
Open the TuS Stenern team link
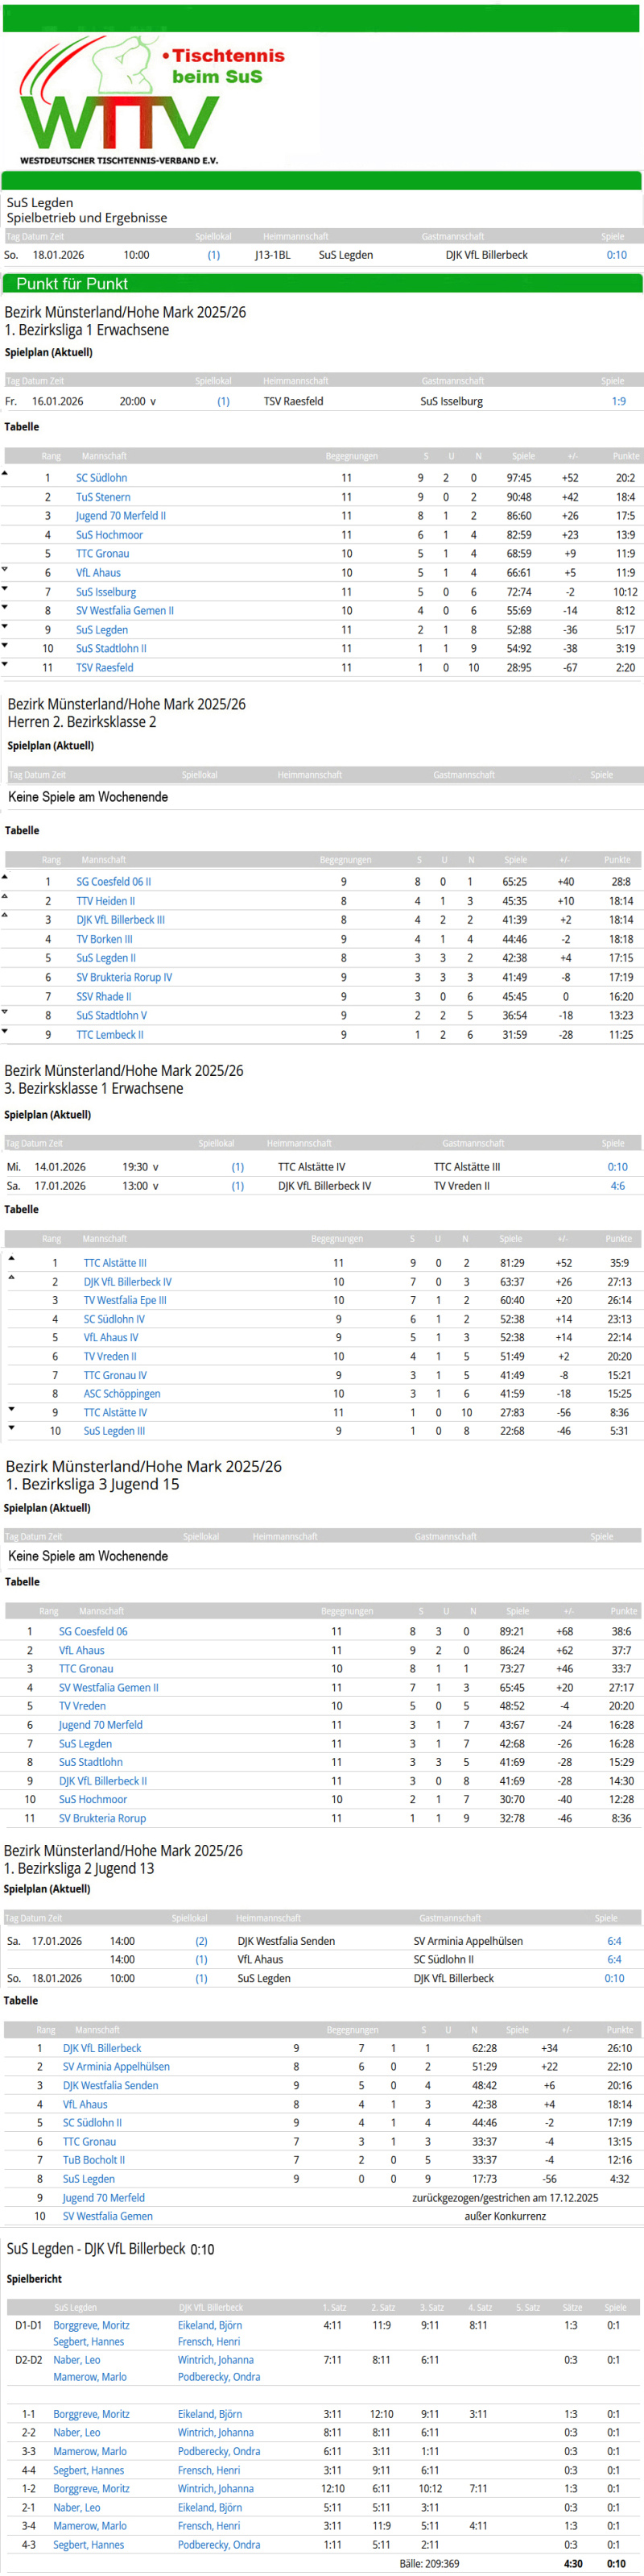[103, 497]
